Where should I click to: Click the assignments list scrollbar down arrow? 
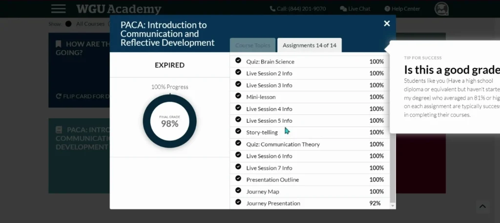(393, 206)
